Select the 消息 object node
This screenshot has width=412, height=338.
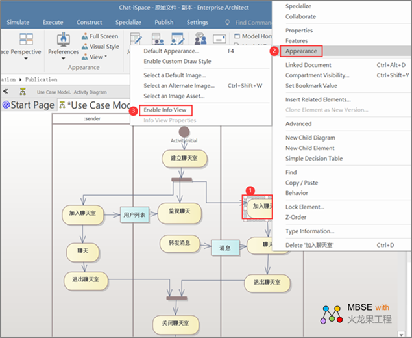click(x=225, y=248)
